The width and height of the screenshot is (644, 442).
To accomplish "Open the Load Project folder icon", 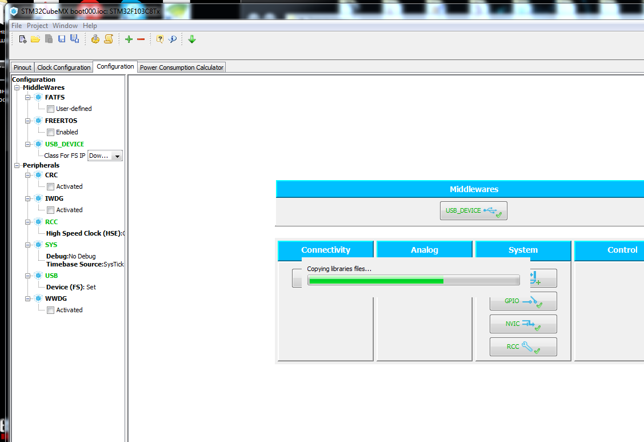I will coord(35,39).
